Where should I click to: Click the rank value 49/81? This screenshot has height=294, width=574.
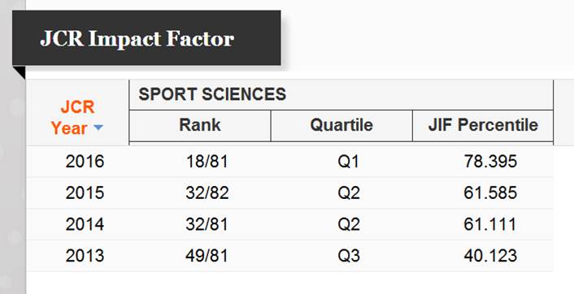tap(207, 256)
